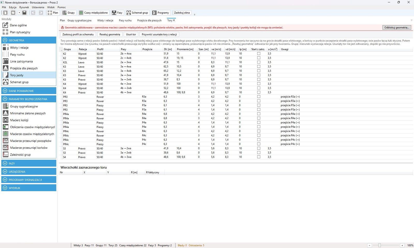Open Fazy from the toolbar
The width and height of the screenshot is (414, 248).
[x=117, y=13]
